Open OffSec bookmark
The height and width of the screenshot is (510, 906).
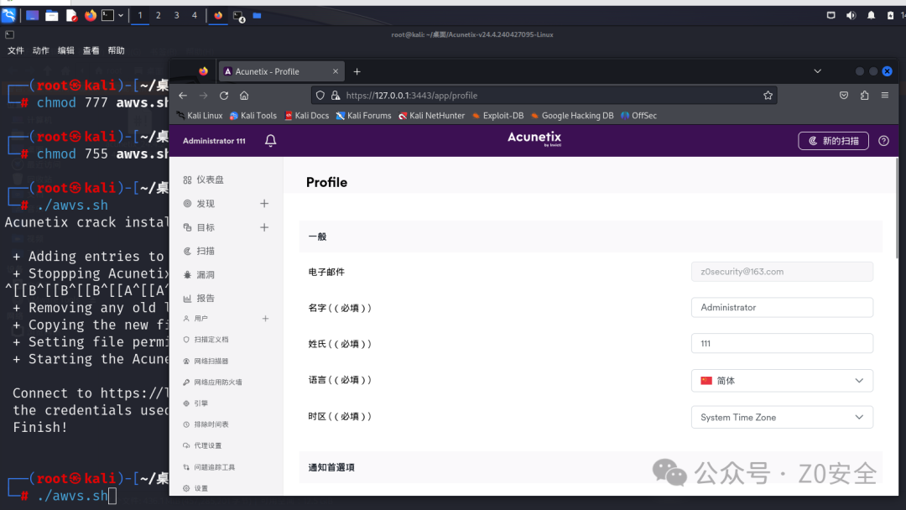pyautogui.click(x=638, y=116)
